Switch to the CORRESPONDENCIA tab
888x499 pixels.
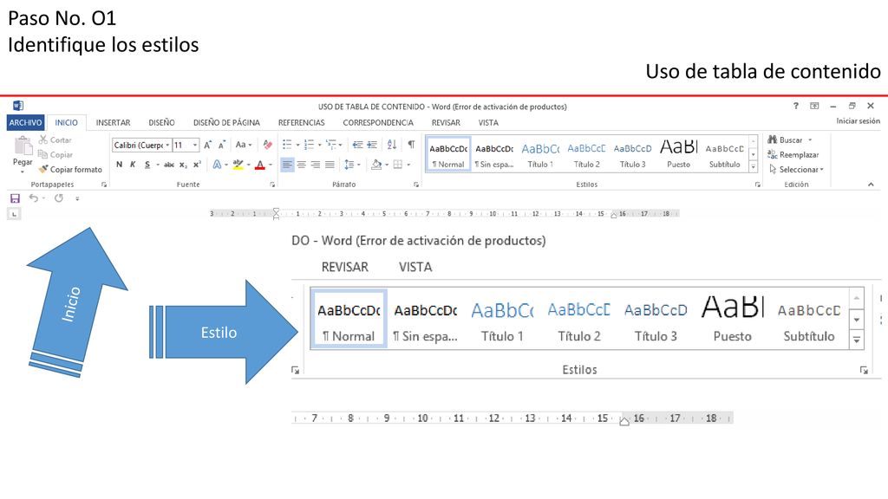(378, 122)
